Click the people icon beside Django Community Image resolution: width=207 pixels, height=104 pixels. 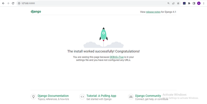[131, 97]
